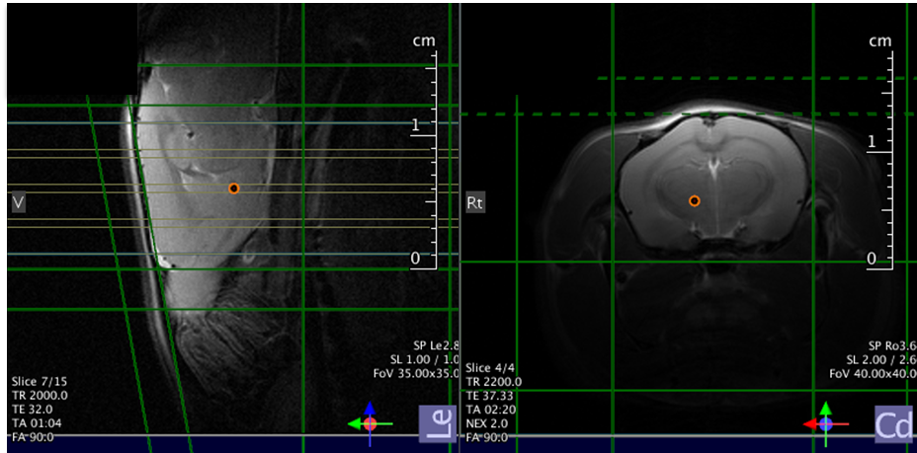917x453 pixels.
Task: Click the 'NEX 2.0' parameter in right panel
Action: 493,422
